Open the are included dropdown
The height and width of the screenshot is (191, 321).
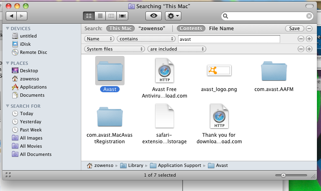tap(177, 49)
